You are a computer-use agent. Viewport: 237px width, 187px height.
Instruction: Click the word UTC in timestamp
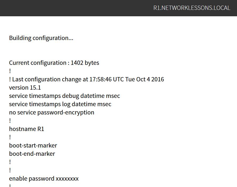pyautogui.click(x=118, y=79)
